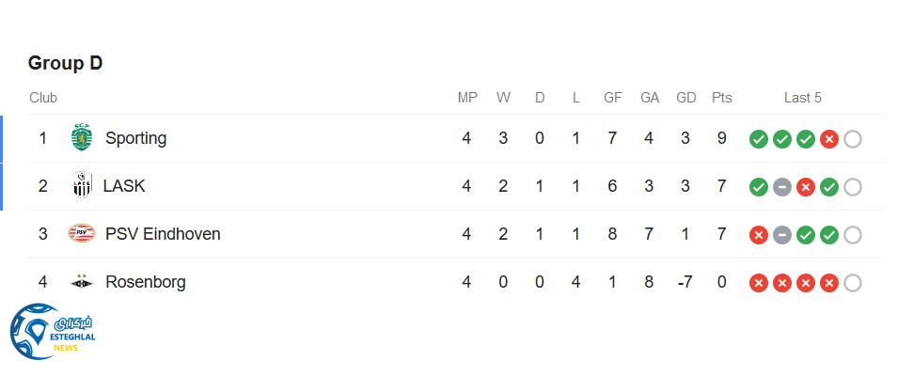
Task: Click the Rosenborg club crest icon
Action: tap(82, 282)
